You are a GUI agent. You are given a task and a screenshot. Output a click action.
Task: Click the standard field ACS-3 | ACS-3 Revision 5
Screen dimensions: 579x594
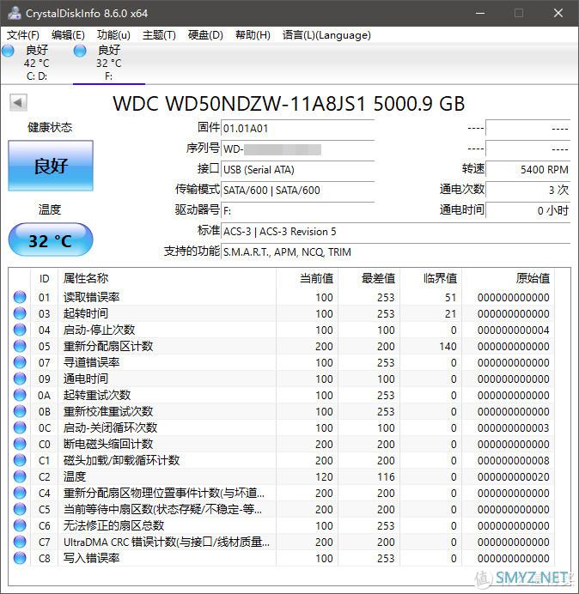pos(395,231)
